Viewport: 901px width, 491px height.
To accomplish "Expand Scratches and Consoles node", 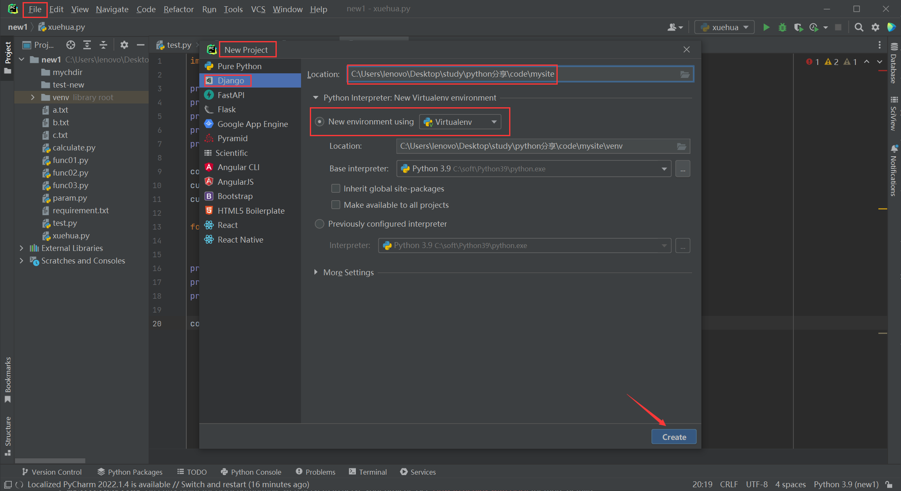I will 21,261.
